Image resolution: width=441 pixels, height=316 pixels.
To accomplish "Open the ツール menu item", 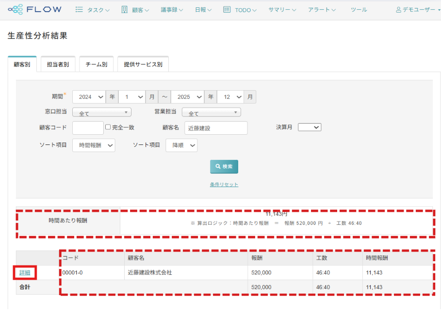I will pyautogui.click(x=359, y=10).
